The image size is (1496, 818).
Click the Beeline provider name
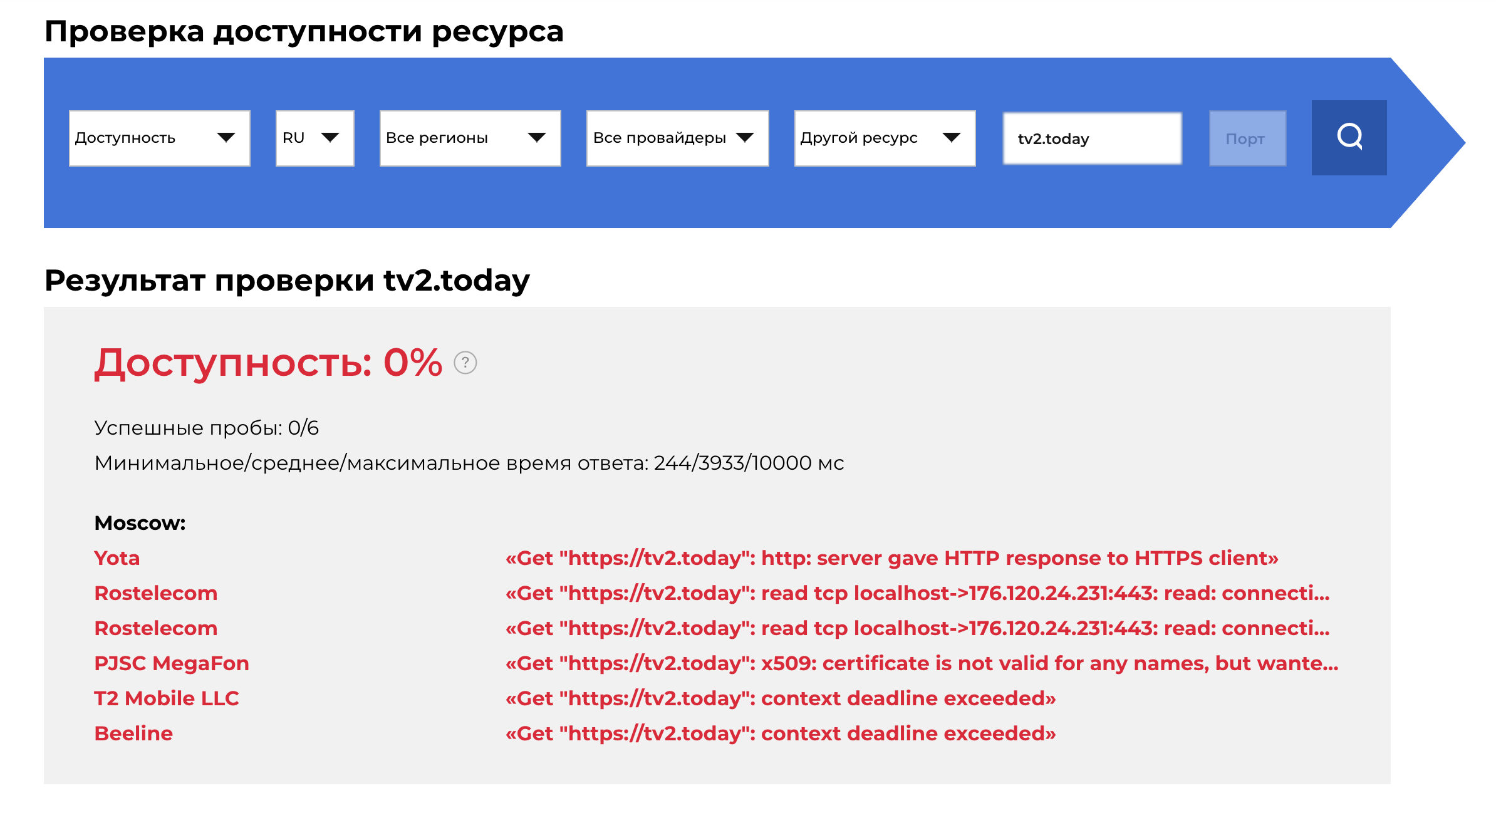point(133,733)
